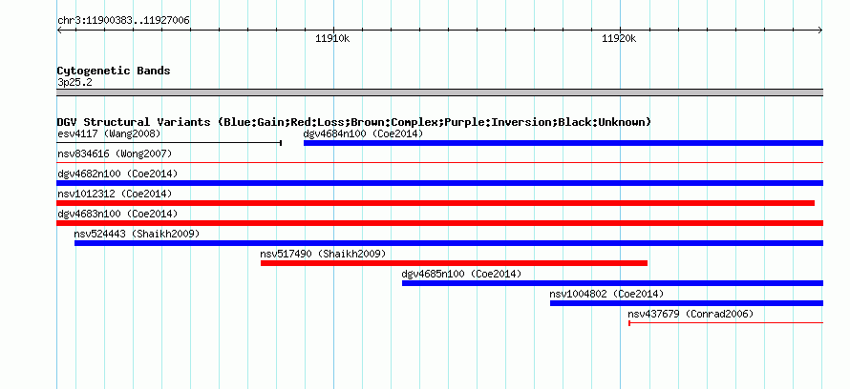This screenshot has height=389, width=850.
Task: Click the nsv834616 (Wong2007) label
Action: [x=115, y=154]
